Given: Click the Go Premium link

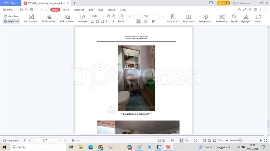Looking at the screenshot, I should pyautogui.click(x=241, y=3).
